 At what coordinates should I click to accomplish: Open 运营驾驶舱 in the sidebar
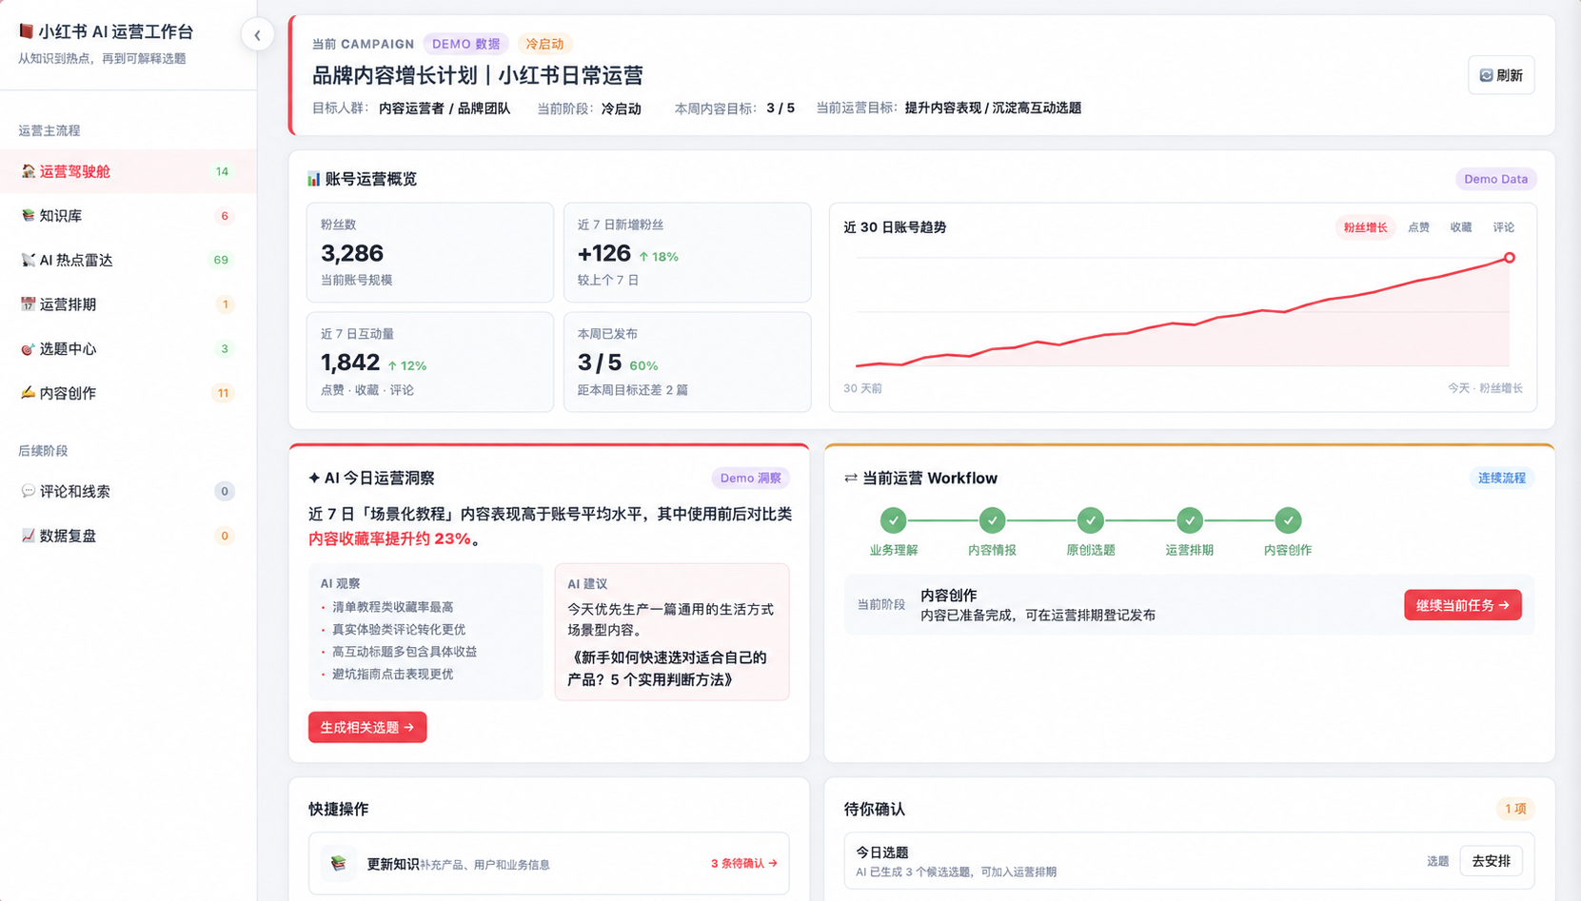(128, 171)
